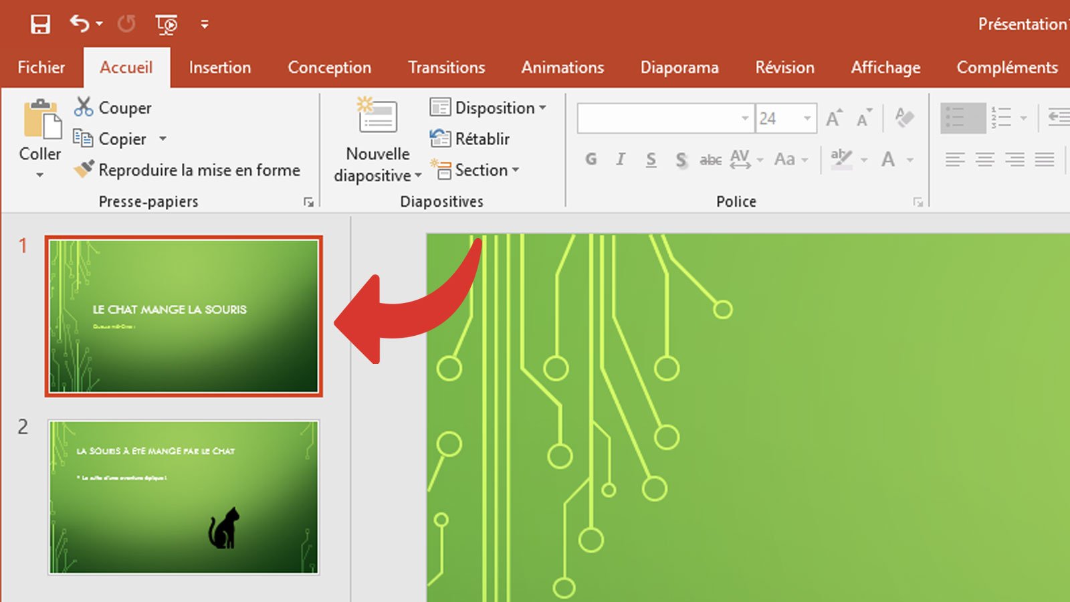Apply italic formatting with the I icon
Viewport: 1070px width, 602px height.
(620, 159)
